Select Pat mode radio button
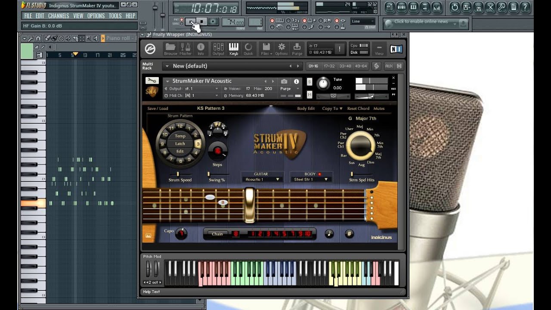 (182, 20)
